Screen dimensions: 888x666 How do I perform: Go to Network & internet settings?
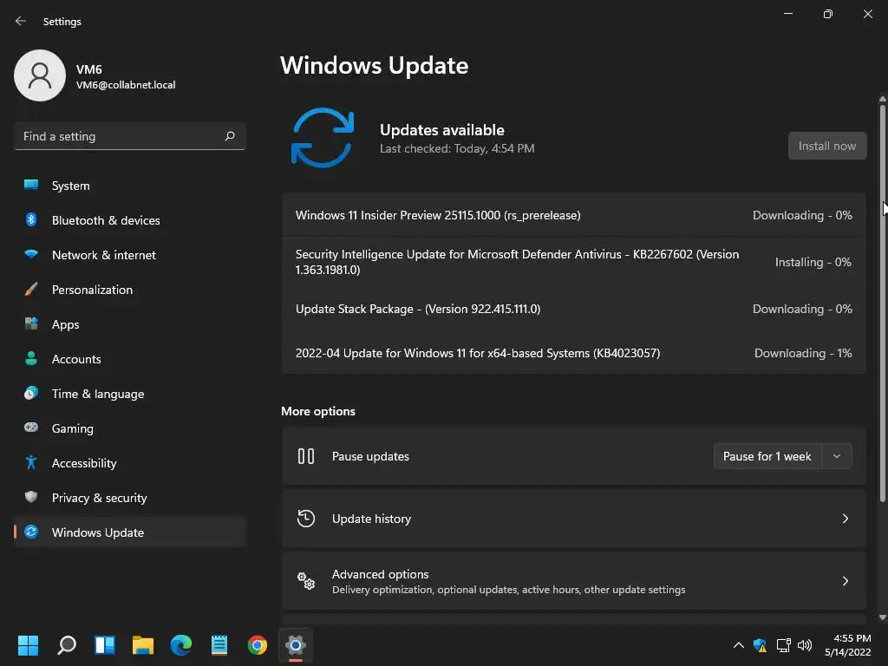point(130,255)
